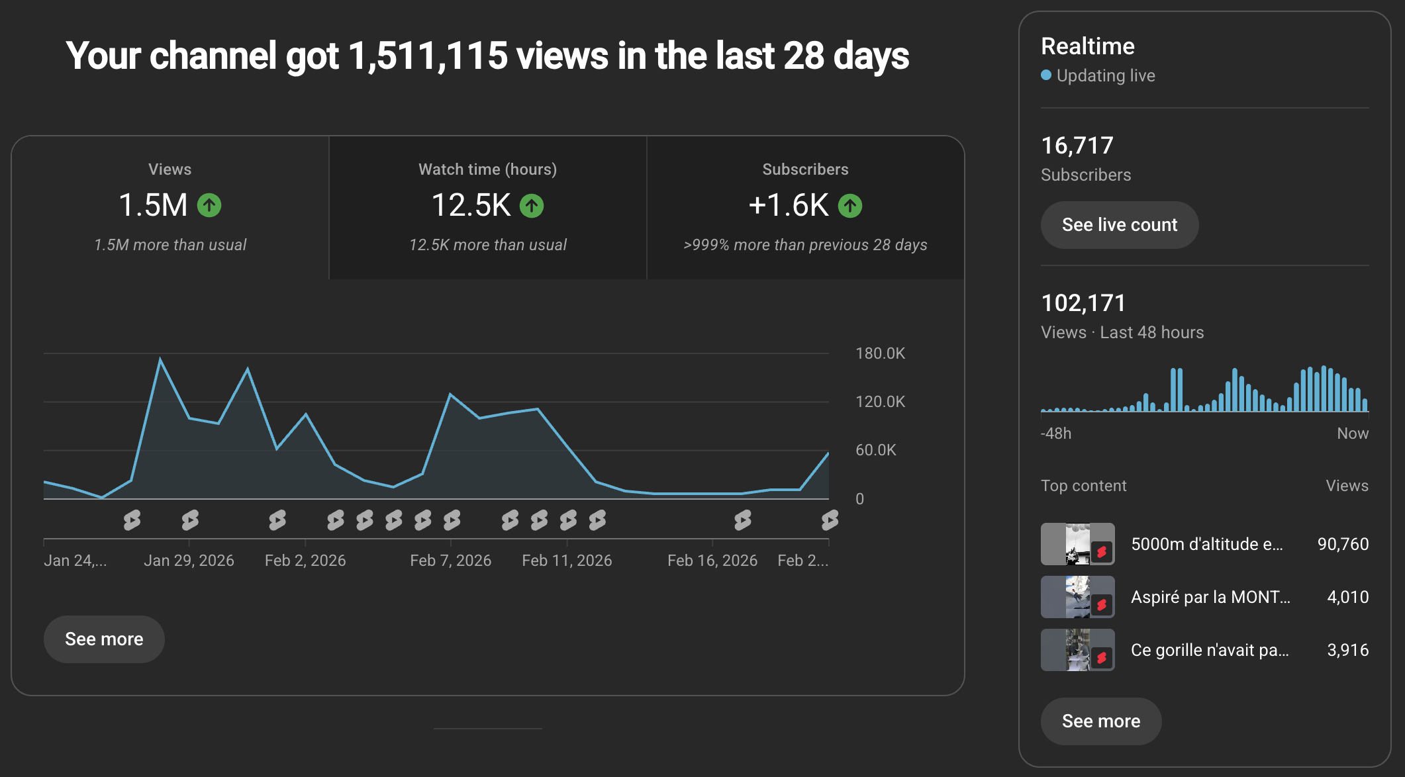This screenshot has width=1405, height=777.
Task: Click the Shorts badge on the gorille video thumbnail
Action: pyautogui.click(x=1102, y=658)
